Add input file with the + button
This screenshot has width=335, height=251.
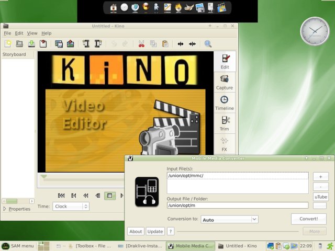tap(321, 177)
